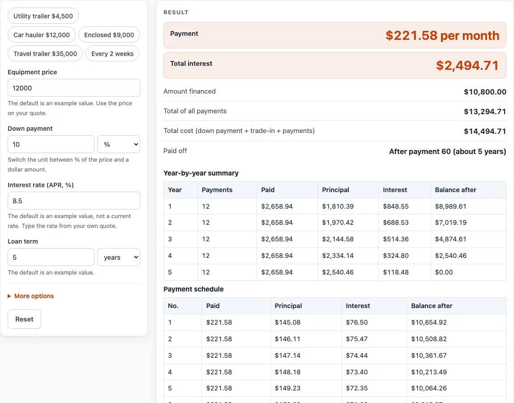Click payment 3 balance $10,361.67
Screen dimensions: 514x403
coord(429,356)
